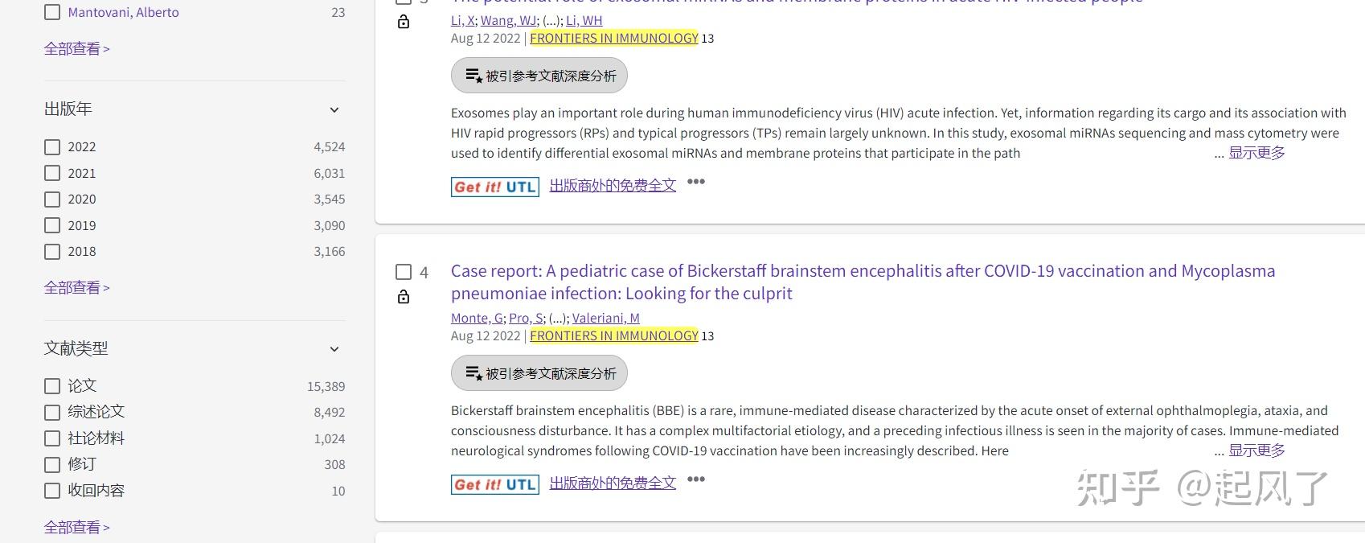Check the 论文 document type filter

pyautogui.click(x=52, y=386)
